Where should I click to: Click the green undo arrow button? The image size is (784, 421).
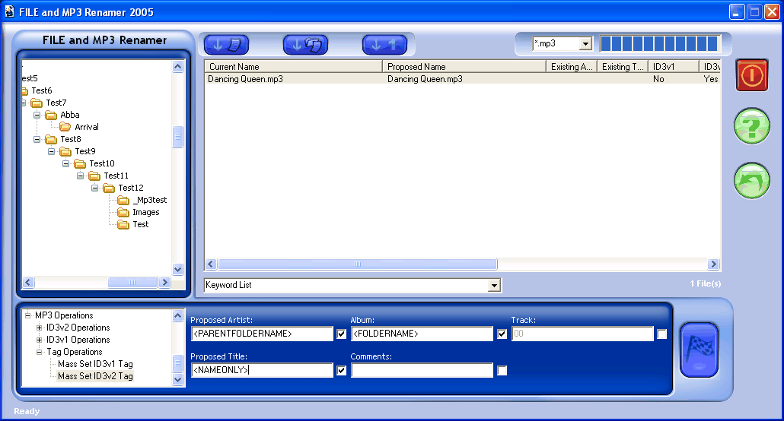[x=751, y=181]
